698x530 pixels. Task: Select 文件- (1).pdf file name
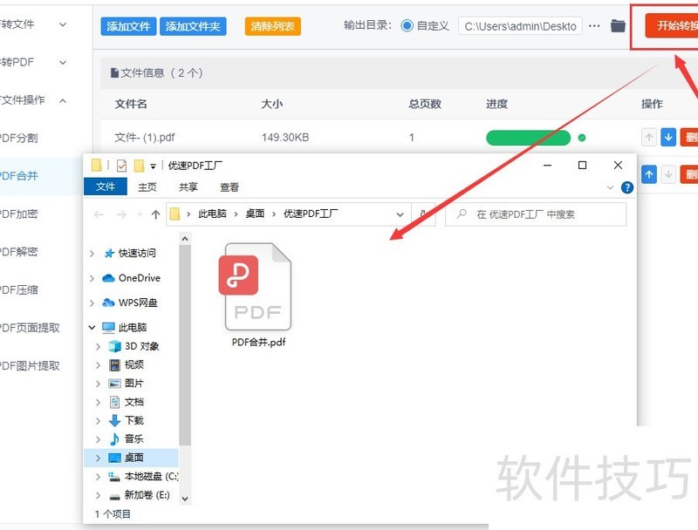point(145,138)
